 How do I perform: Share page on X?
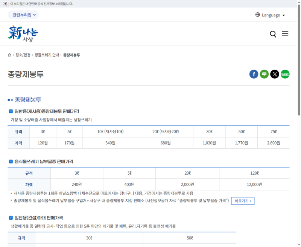point(275,74)
